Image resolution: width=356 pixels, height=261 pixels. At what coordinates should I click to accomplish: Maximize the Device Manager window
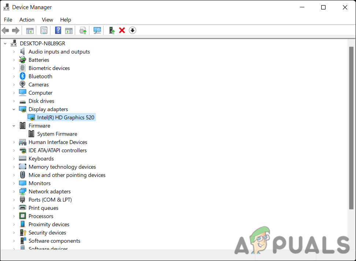pyautogui.click(x=323, y=7)
